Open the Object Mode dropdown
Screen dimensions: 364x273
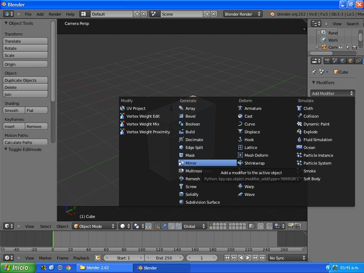[94, 226]
